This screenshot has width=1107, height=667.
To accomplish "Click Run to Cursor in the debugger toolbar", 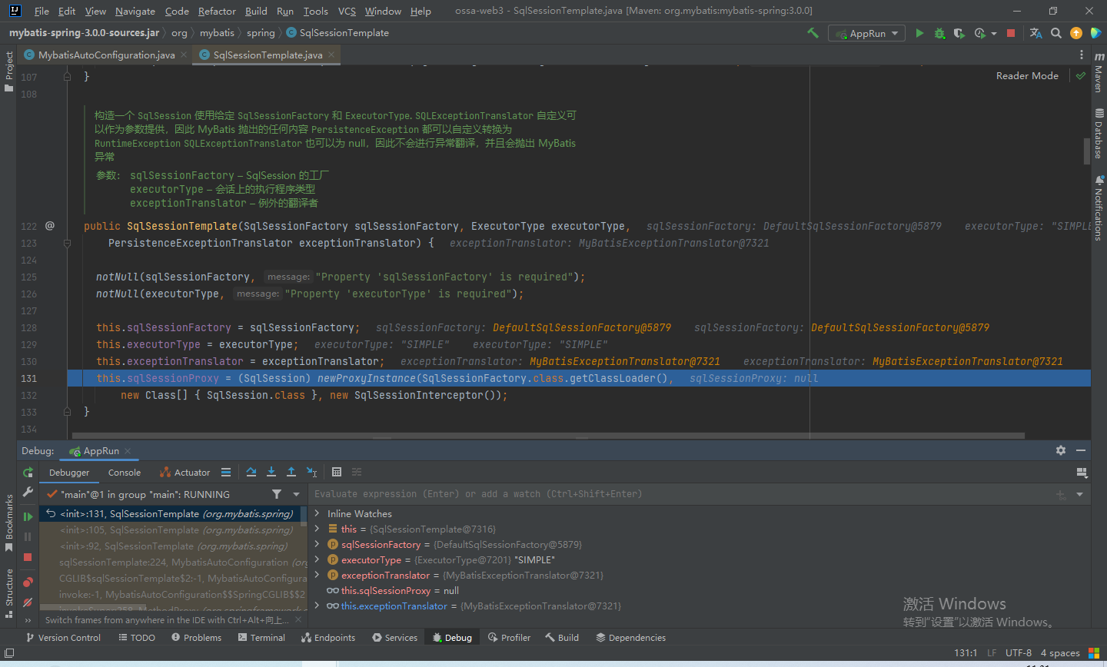I will [x=311, y=472].
